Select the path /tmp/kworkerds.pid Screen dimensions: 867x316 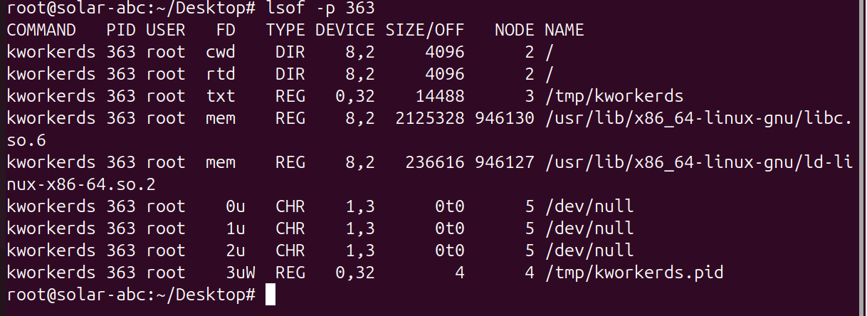[634, 273]
